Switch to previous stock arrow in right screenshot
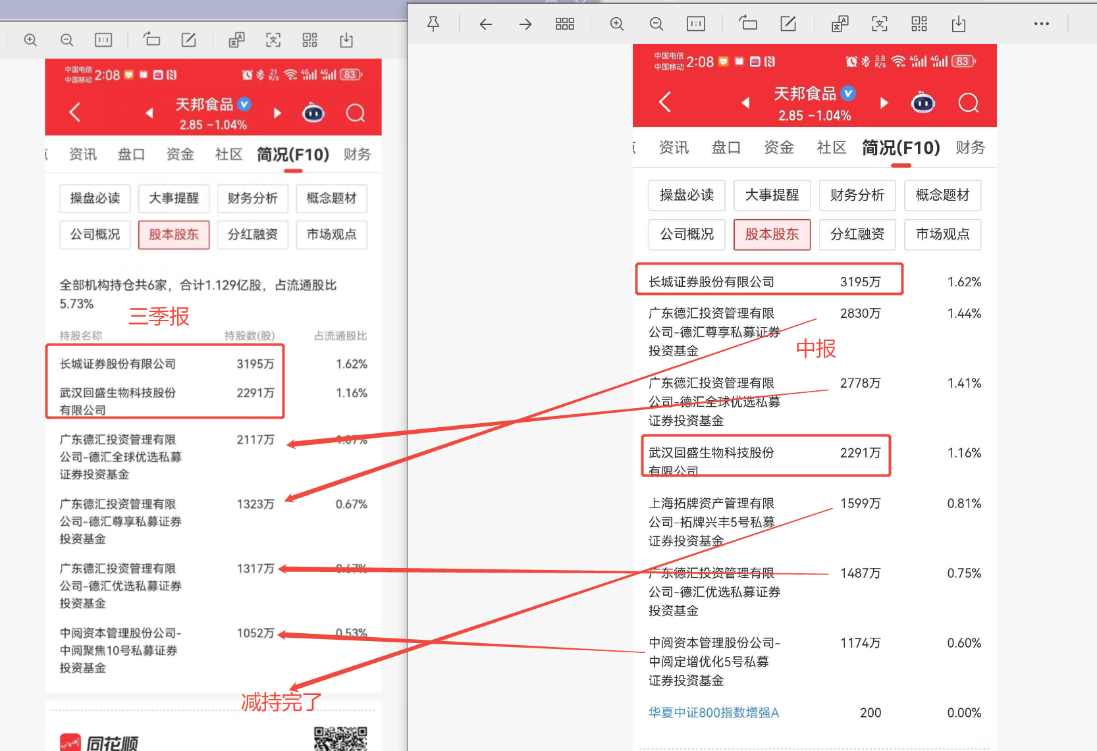1097x751 pixels. pos(745,103)
